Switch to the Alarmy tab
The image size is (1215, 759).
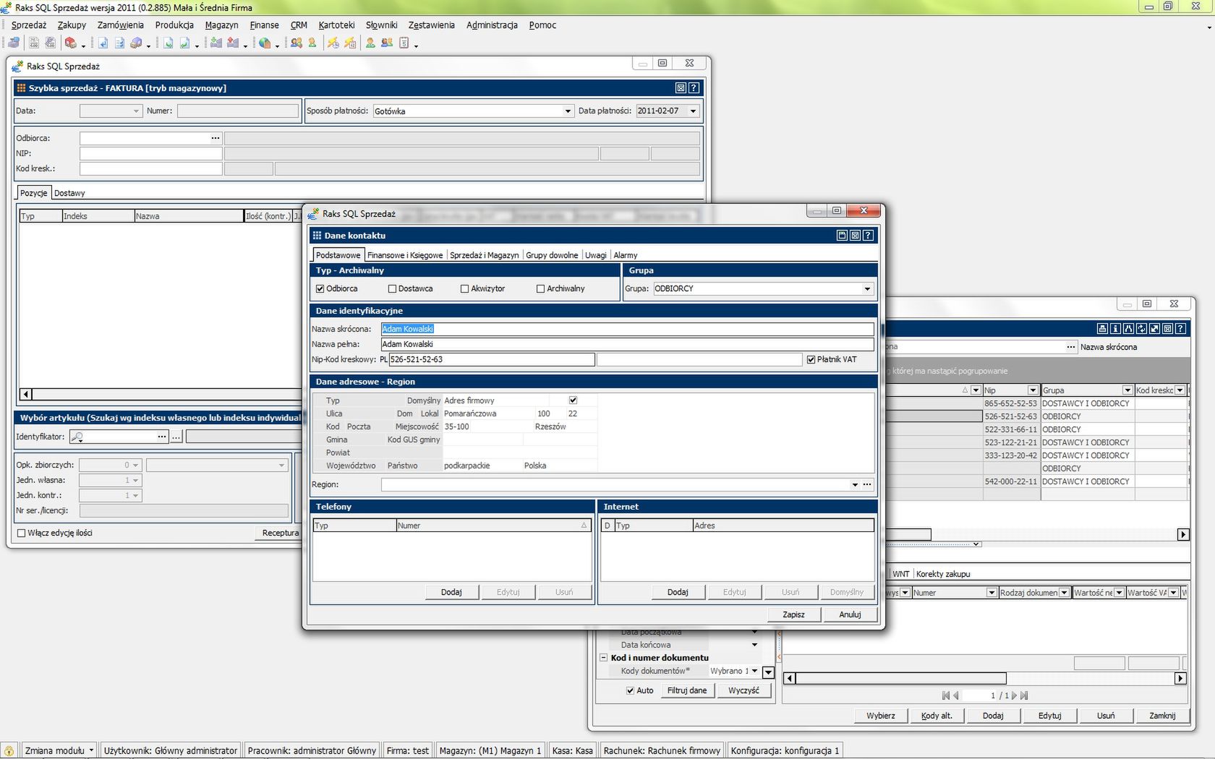coord(626,255)
